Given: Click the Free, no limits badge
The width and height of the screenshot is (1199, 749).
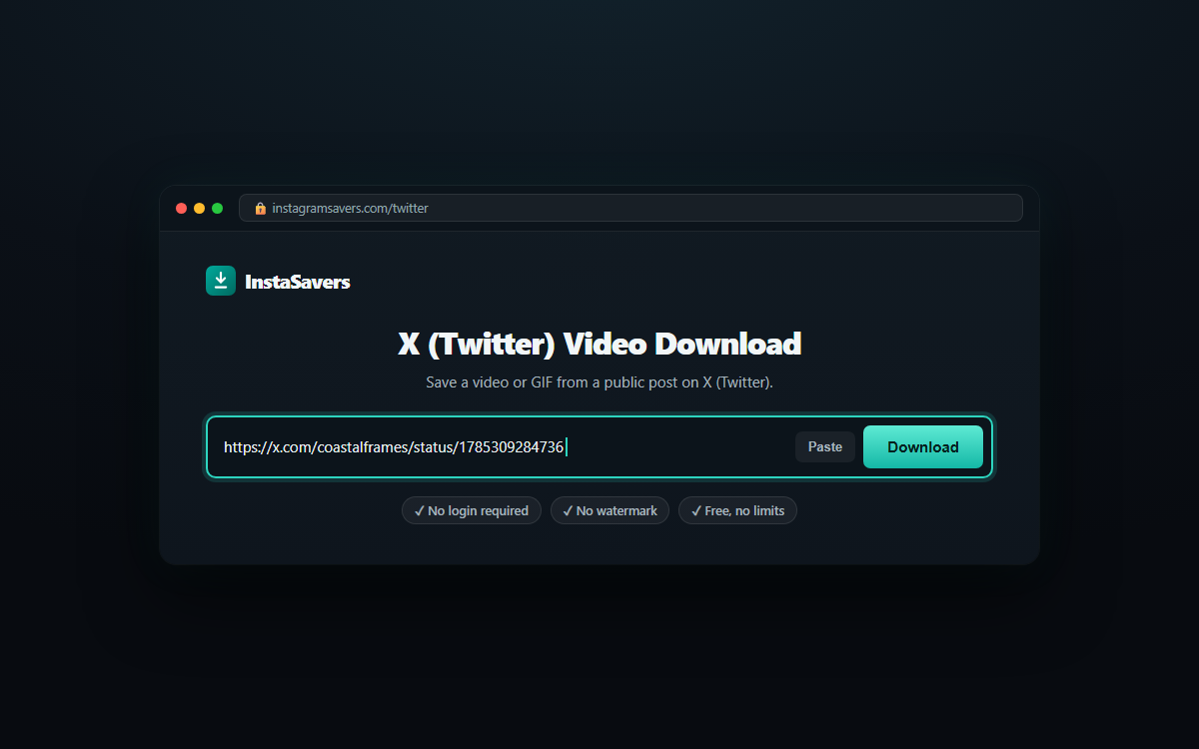Looking at the screenshot, I should point(737,510).
